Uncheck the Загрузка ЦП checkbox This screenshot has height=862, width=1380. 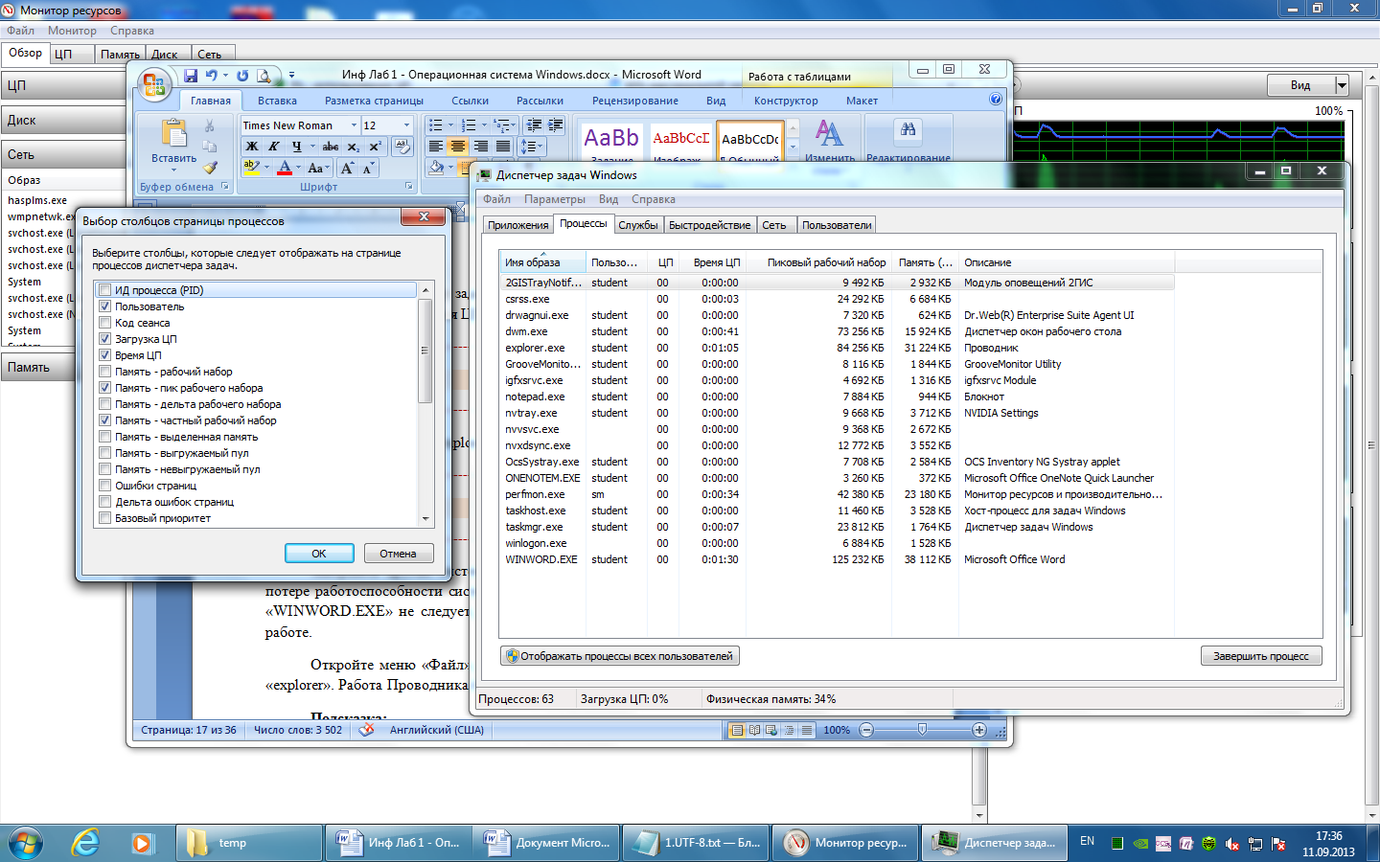(x=105, y=339)
